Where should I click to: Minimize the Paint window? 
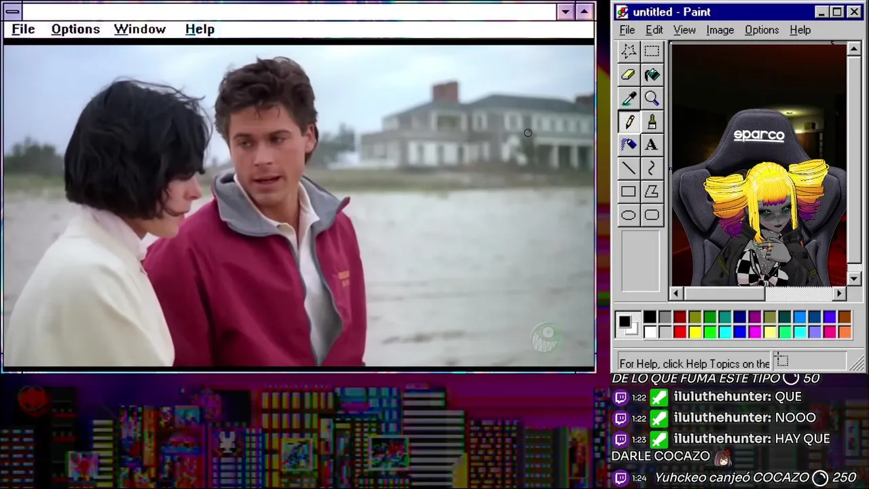821,12
